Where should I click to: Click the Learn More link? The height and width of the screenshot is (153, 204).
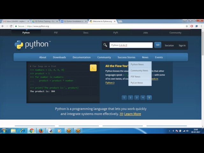[133, 114]
